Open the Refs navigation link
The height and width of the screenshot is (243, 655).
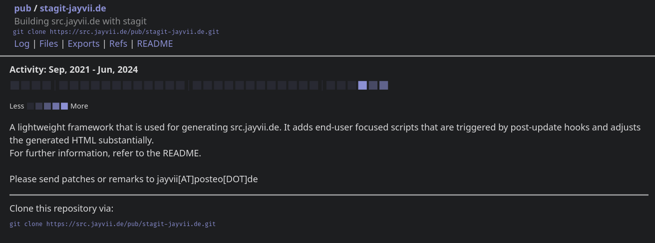point(118,44)
